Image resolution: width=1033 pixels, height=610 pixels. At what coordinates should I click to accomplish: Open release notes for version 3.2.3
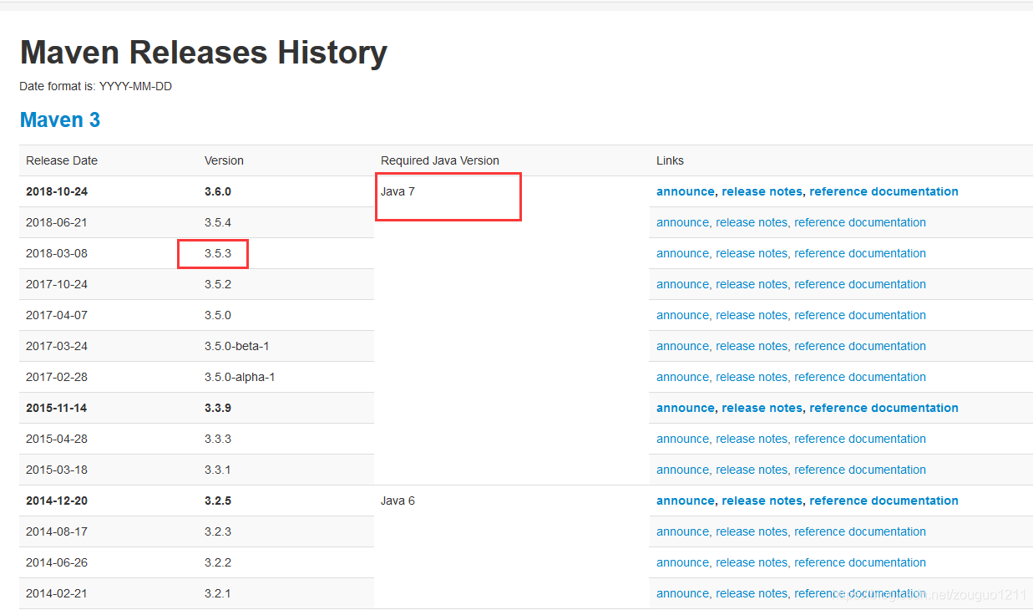click(752, 531)
